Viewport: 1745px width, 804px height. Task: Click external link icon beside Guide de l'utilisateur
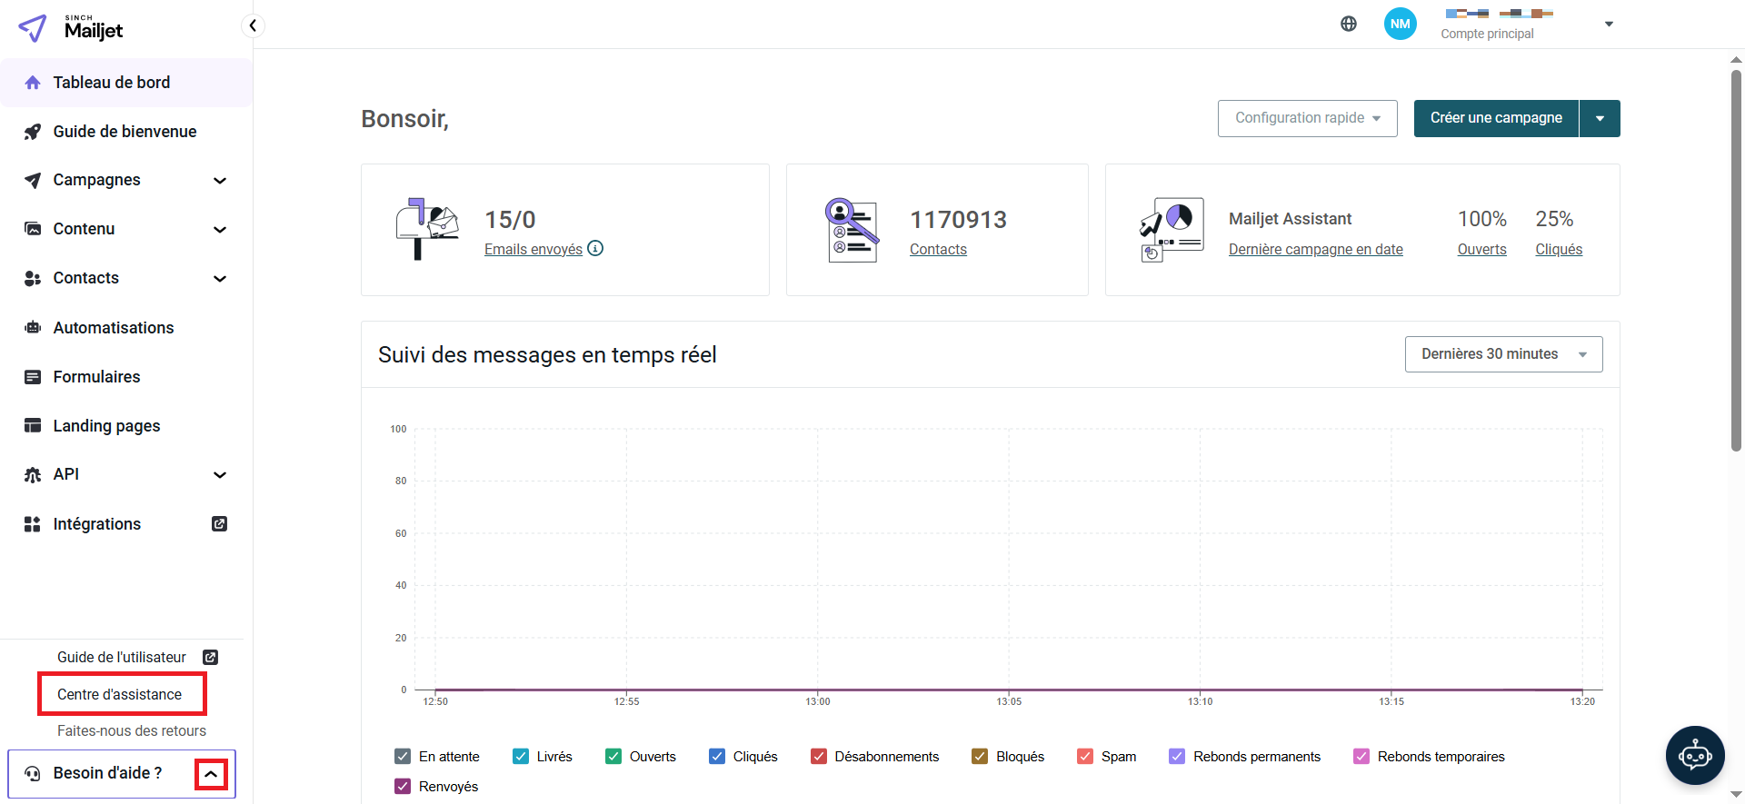point(210,657)
